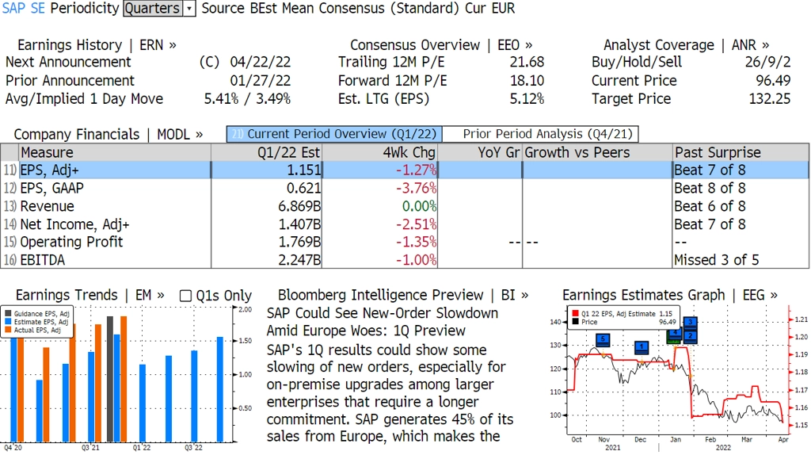Click Prior Announcement date 01/27/22
This screenshot has width=811, height=455.
tap(260, 81)
